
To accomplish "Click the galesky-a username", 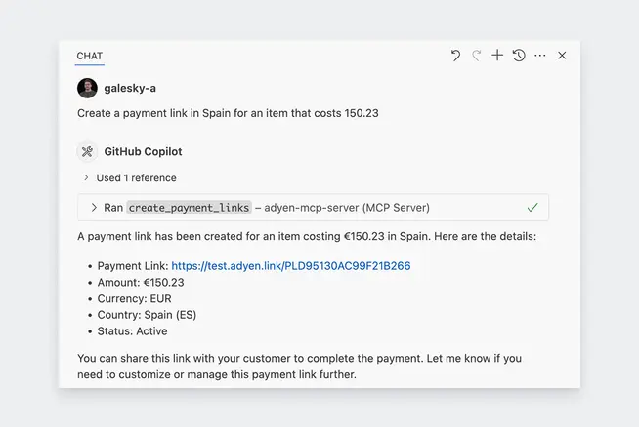I will pos(130,89).
